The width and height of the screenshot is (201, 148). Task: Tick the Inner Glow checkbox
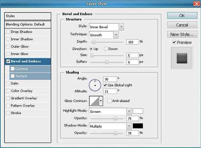click(x=8, y=54)
